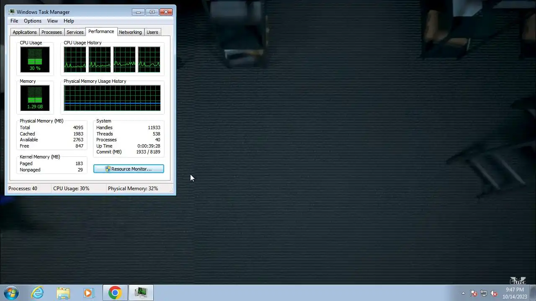Click the Memory 1.29 GB meter
The width and height of the screenshot is (536, 301).
click(35, 98)
